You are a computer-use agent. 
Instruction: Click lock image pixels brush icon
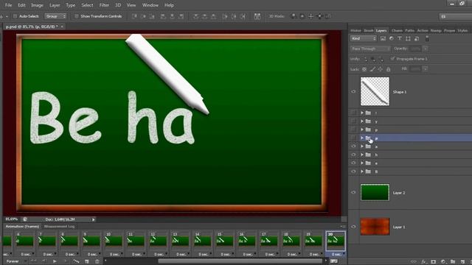[372, 69]
